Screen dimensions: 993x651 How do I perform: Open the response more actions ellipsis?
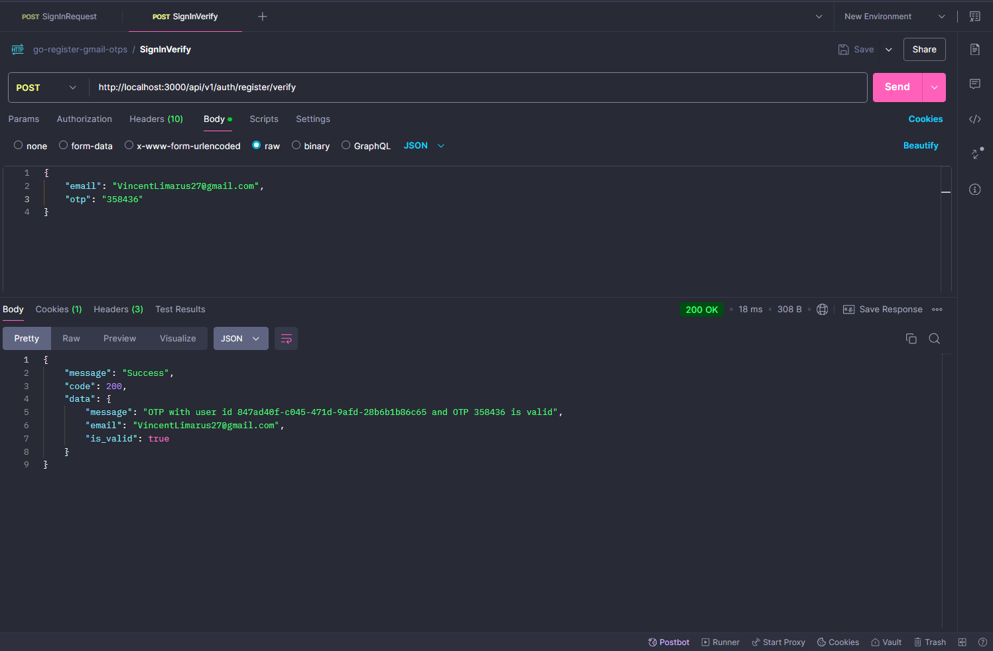point(937,310)
